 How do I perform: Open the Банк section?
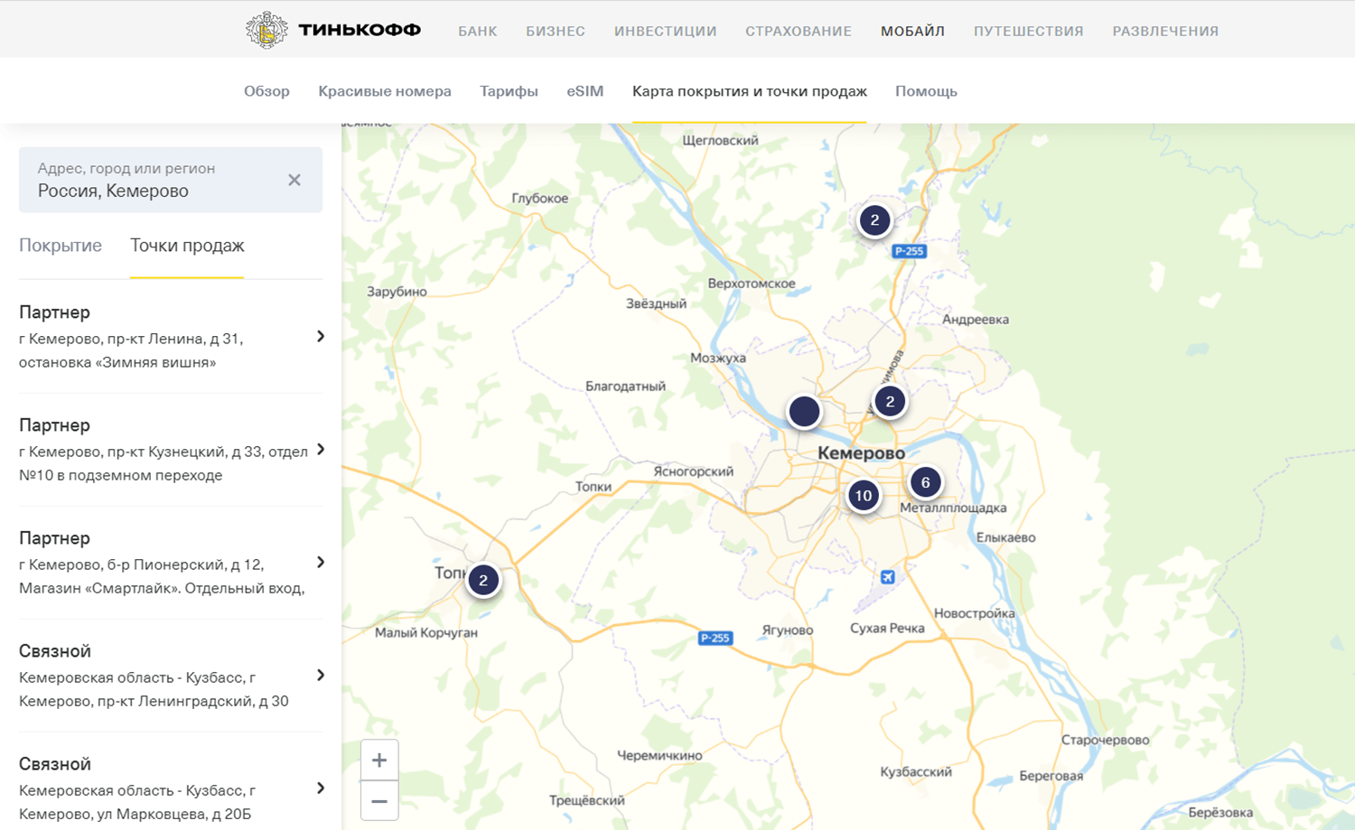[477, 31]
